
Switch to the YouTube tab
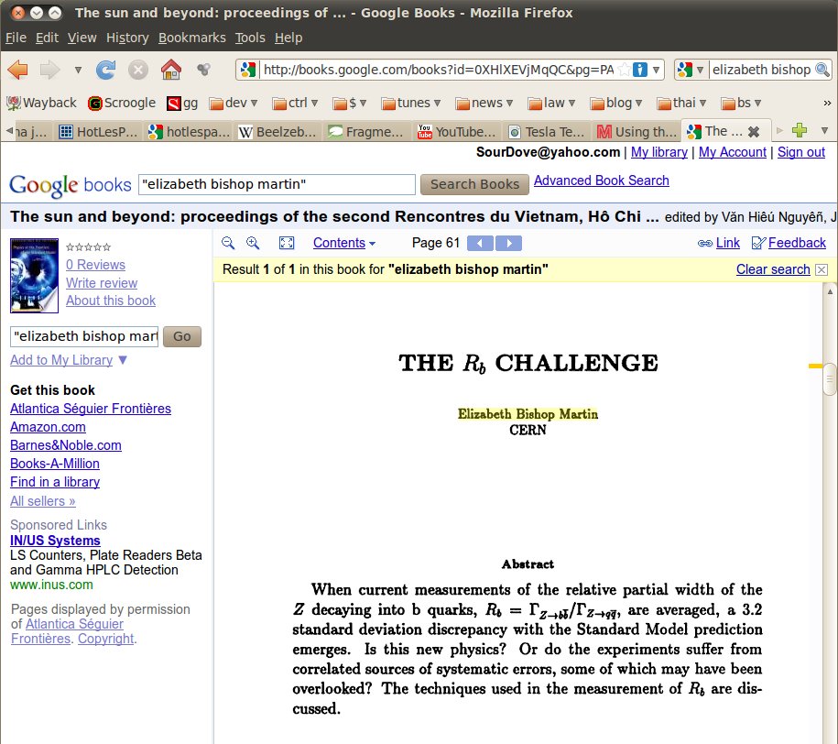pyautogui.click(x=457, y=132)
